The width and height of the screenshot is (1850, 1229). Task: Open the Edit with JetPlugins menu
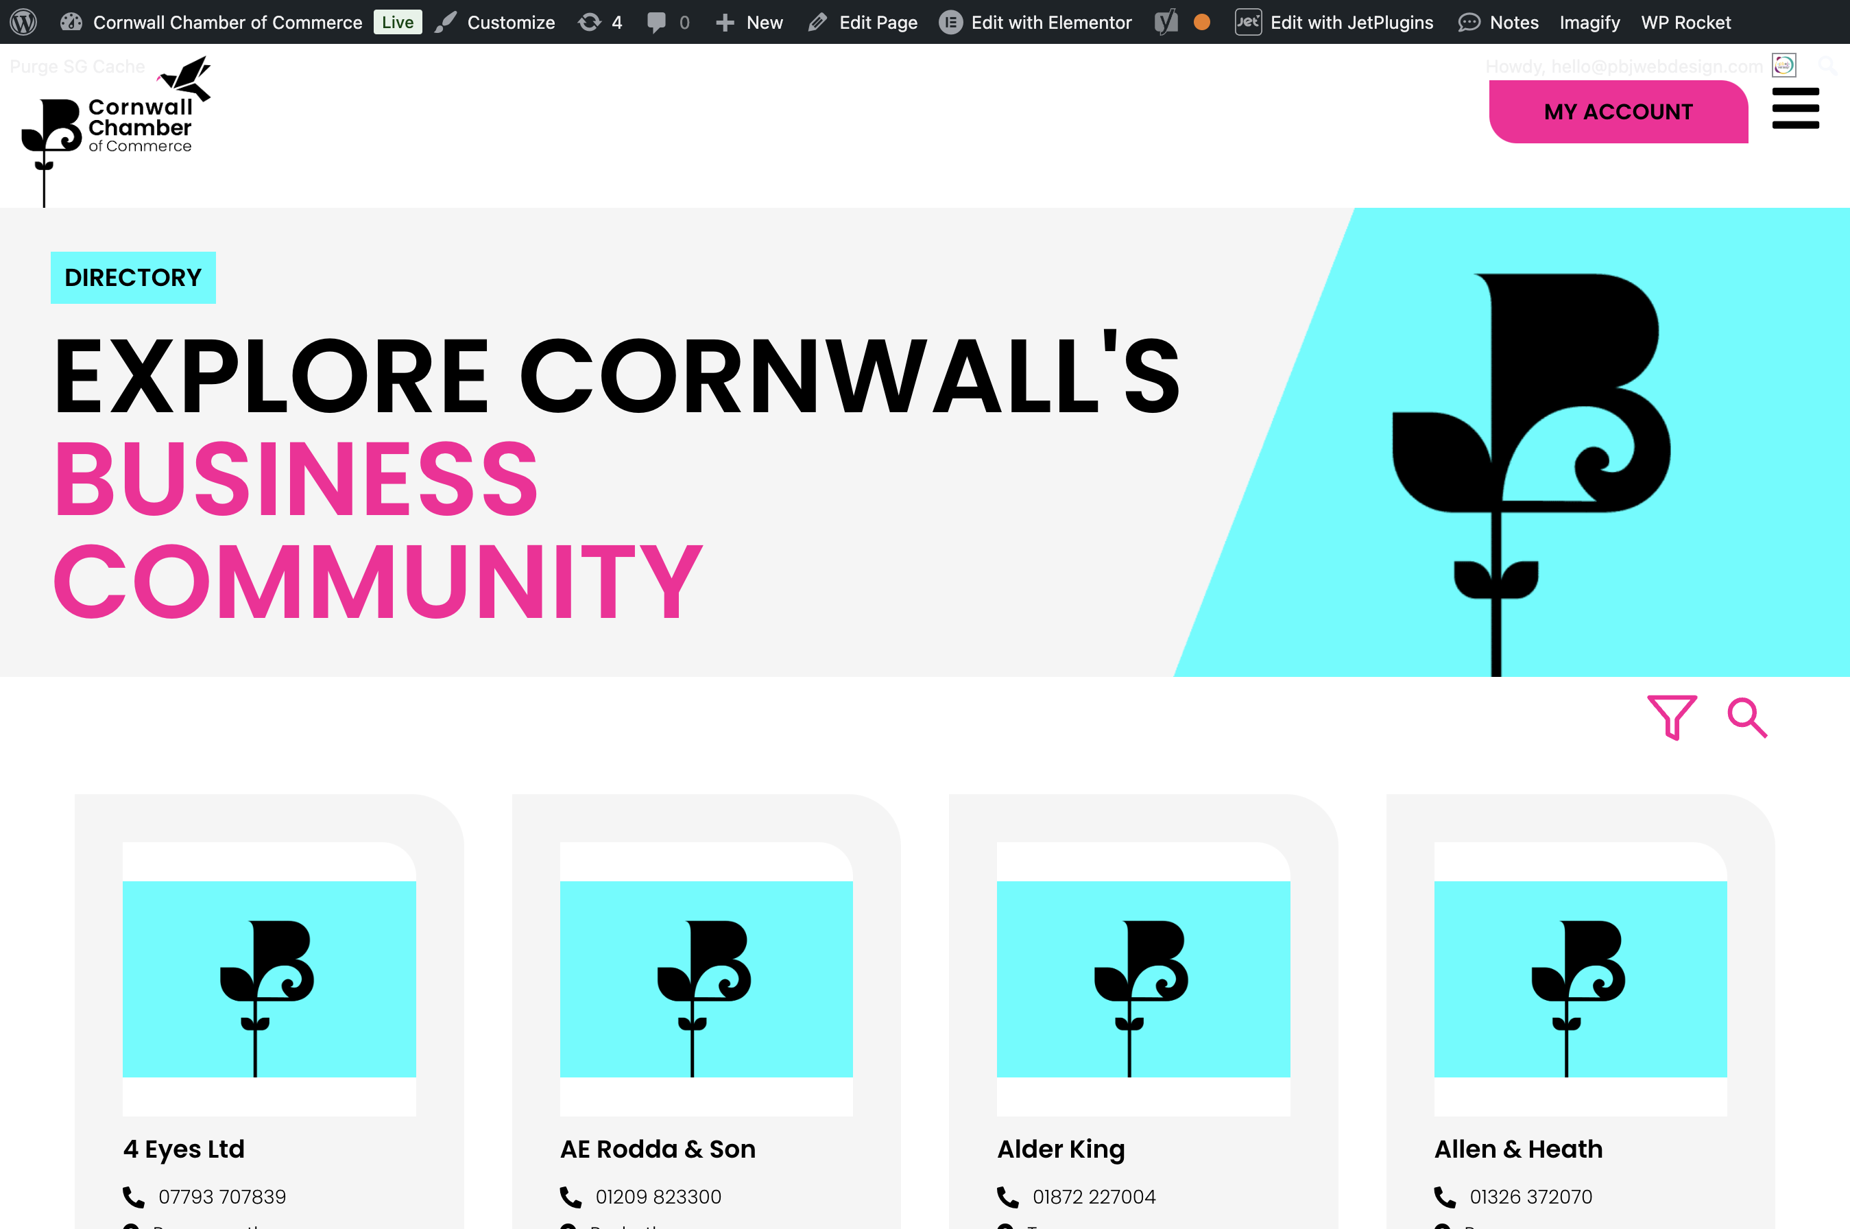click(x=1334, y=22)
